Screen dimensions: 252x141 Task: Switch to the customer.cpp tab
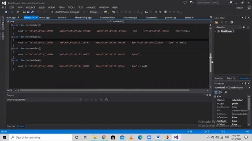[130, 18]
